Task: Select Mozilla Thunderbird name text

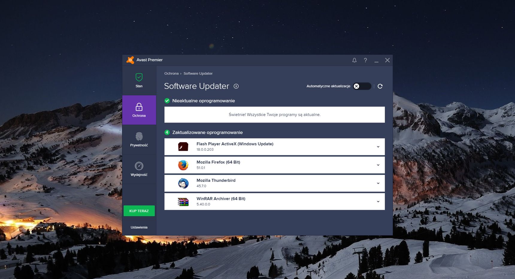Action: [x=216, y=180]
